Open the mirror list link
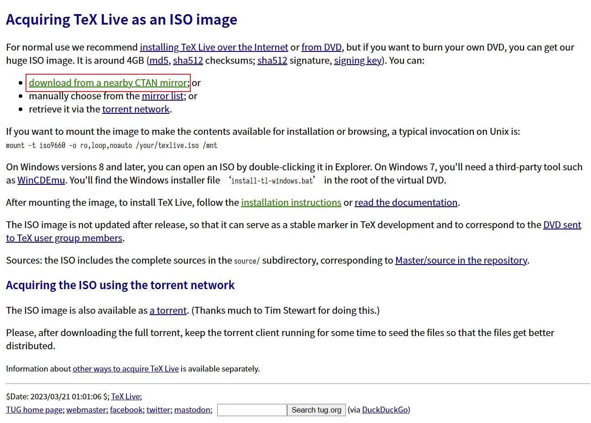The height and width of the screenshot is (423, 591). pos(162,96)
